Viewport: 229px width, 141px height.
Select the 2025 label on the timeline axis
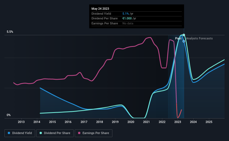(209, 122)
